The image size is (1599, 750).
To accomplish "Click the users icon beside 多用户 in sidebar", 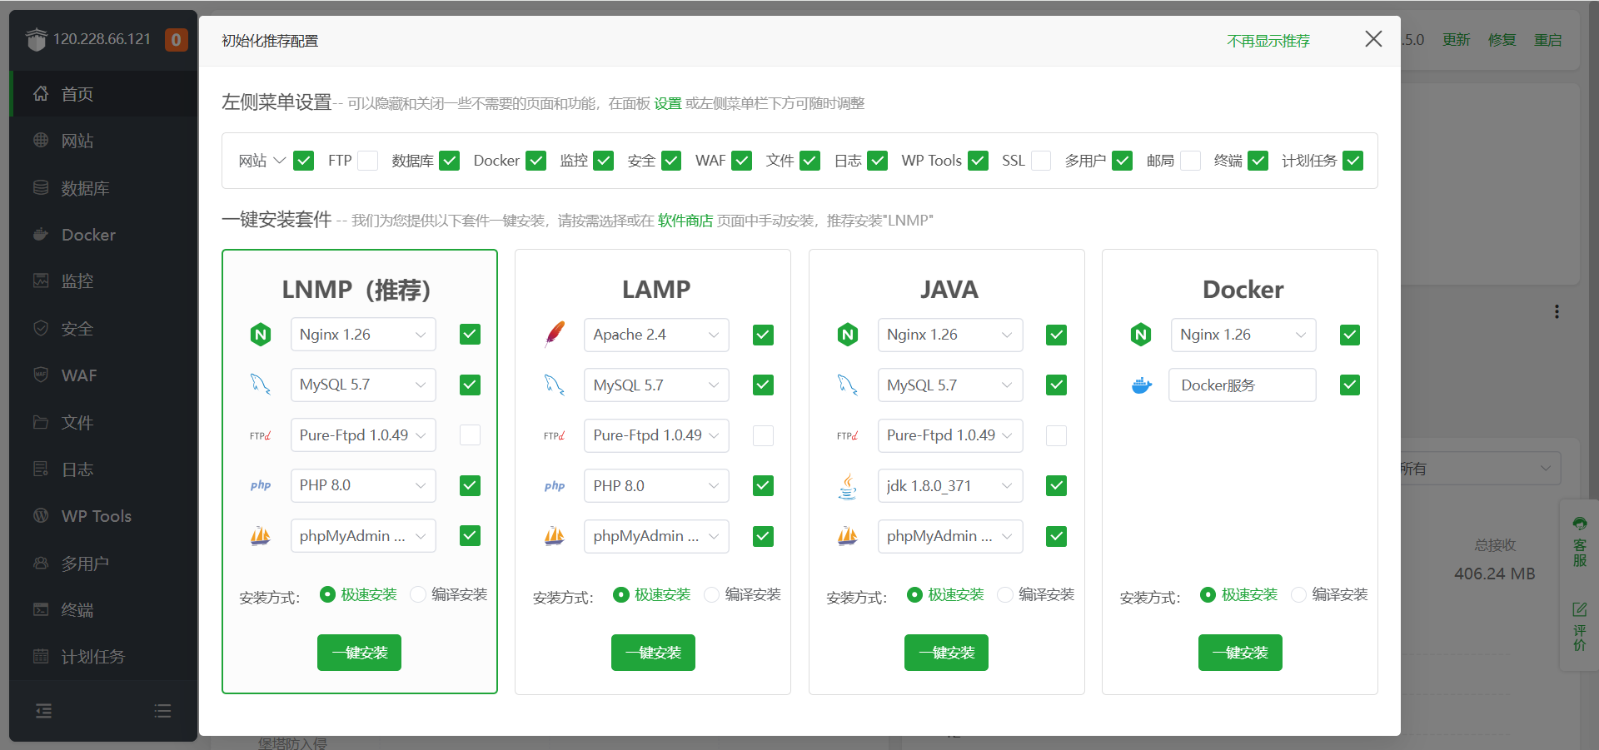I will coord(41,563).
